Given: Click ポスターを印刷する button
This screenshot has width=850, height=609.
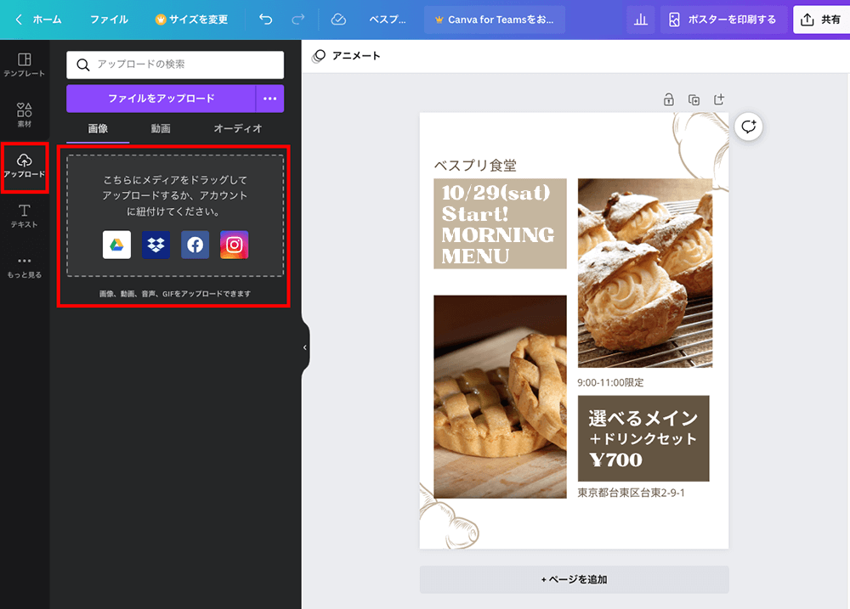Looking at the screenshot, I should 723,20.
